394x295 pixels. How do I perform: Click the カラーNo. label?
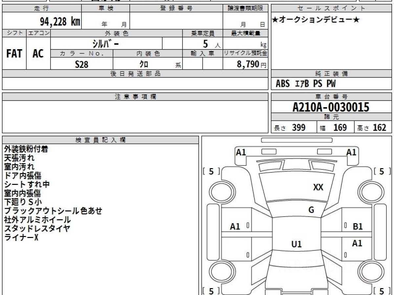[82, 53]
